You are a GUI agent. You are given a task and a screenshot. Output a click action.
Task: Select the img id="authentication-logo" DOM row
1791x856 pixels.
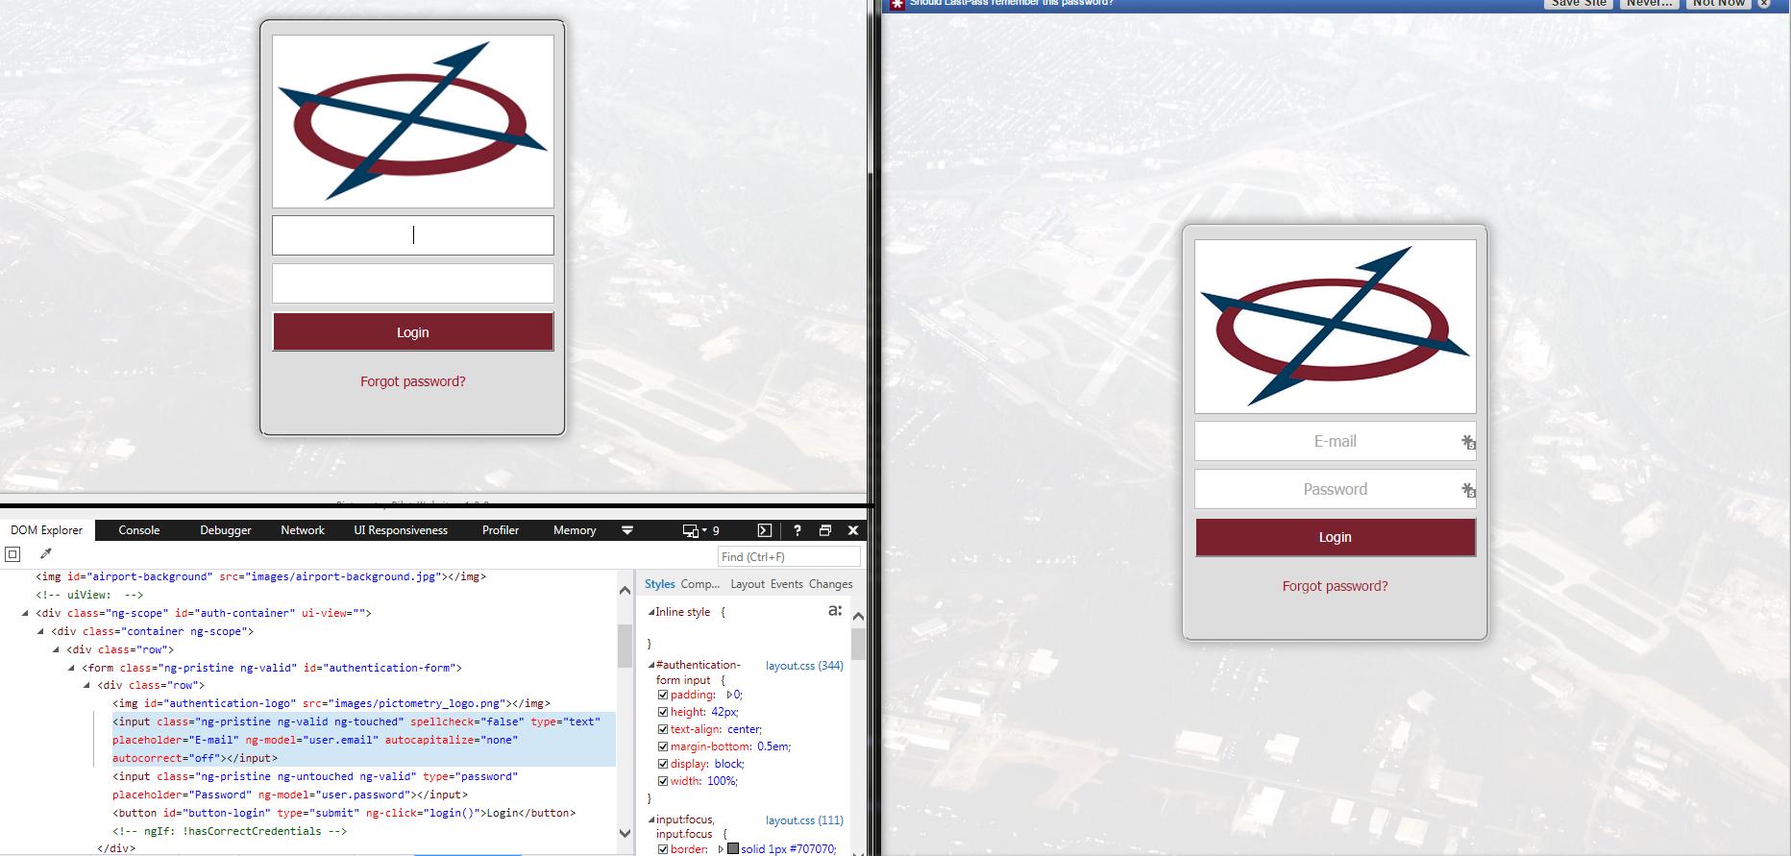pyautogui.click(x=331, y=703)
